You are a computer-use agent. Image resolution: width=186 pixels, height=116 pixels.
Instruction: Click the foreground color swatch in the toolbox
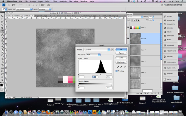tap(2, 85)
